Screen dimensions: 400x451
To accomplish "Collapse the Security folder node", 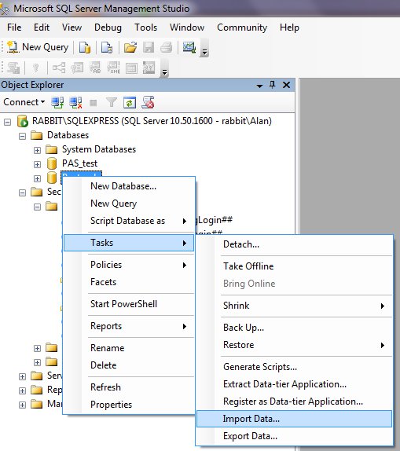I will click(23, 192).
